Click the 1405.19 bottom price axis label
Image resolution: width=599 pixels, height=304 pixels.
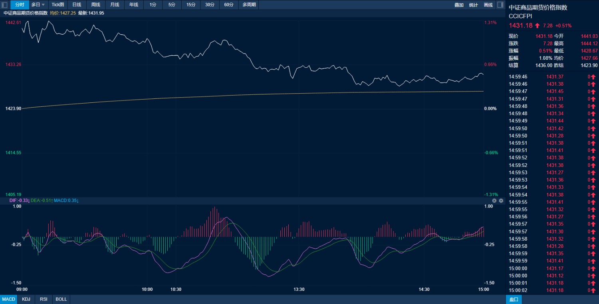point(13,194)
